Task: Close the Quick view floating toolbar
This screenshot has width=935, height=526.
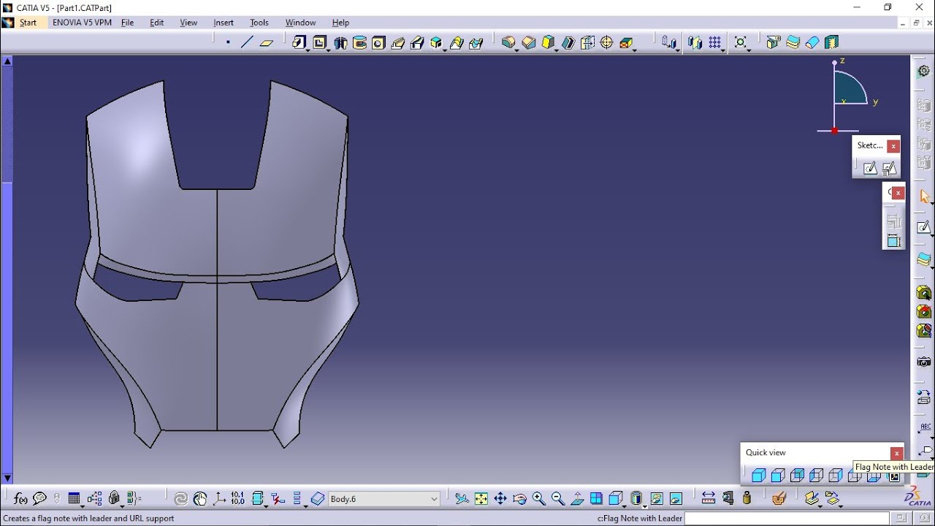Action: (x=896, y=453)
